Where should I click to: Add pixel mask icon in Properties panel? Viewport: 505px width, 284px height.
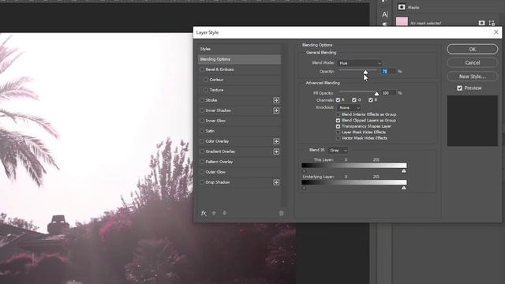pos(481,23)
